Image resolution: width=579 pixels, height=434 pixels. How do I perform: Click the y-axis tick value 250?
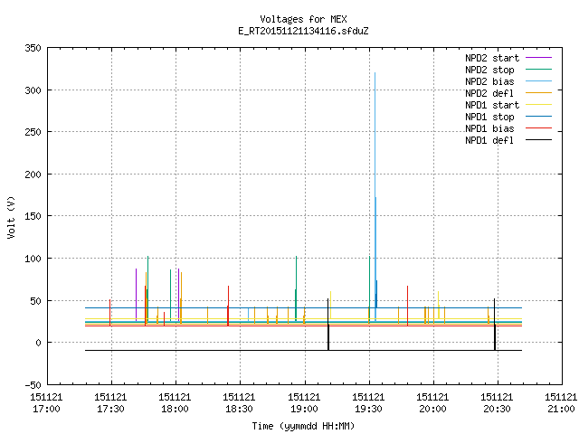click(x=33, y=132)
